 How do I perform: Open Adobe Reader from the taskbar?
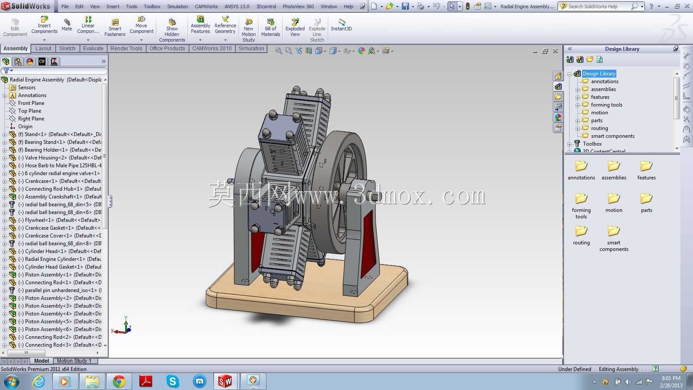tap(146, 381)
